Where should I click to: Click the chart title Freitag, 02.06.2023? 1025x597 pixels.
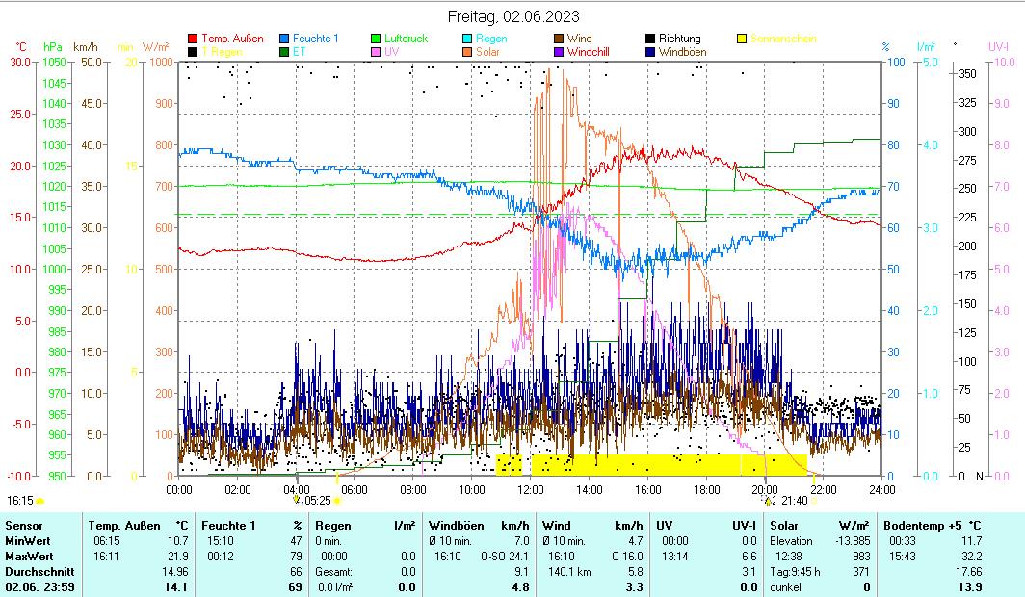pos(513,16)
